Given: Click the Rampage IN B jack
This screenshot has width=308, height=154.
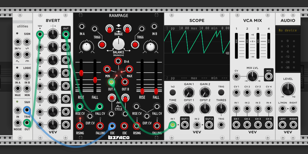Looking at the screenshot, I should point(154,26).
